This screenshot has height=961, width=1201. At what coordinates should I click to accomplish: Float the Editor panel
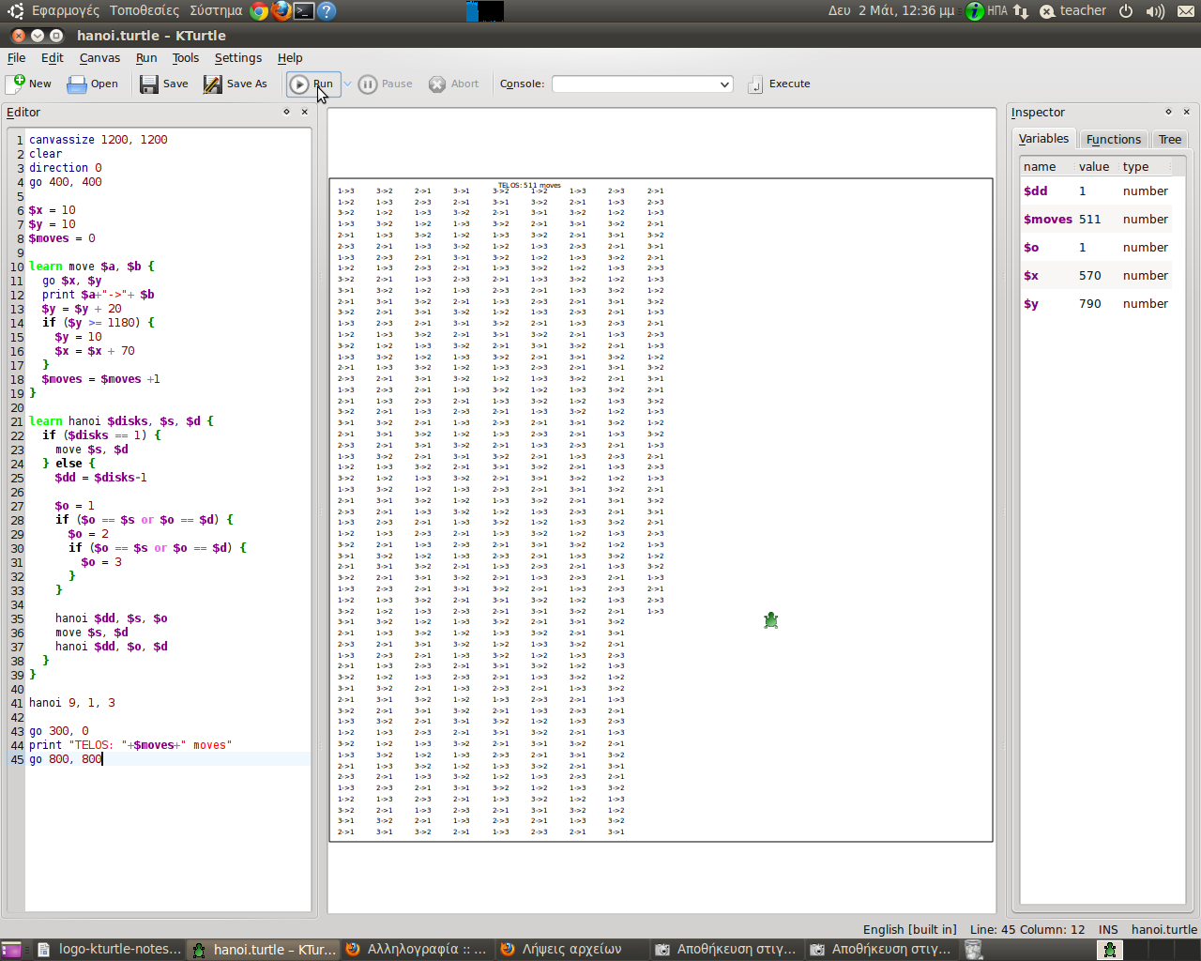pyautogui.click(x=287, y=112)
